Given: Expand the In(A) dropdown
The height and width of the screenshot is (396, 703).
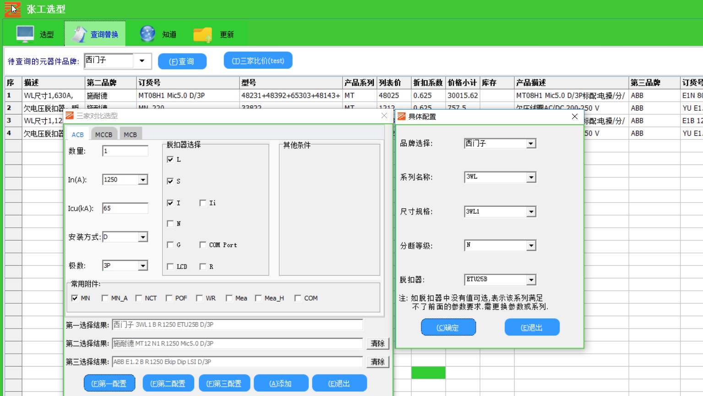Looking at the screenshot, I should tap(143, 180).
